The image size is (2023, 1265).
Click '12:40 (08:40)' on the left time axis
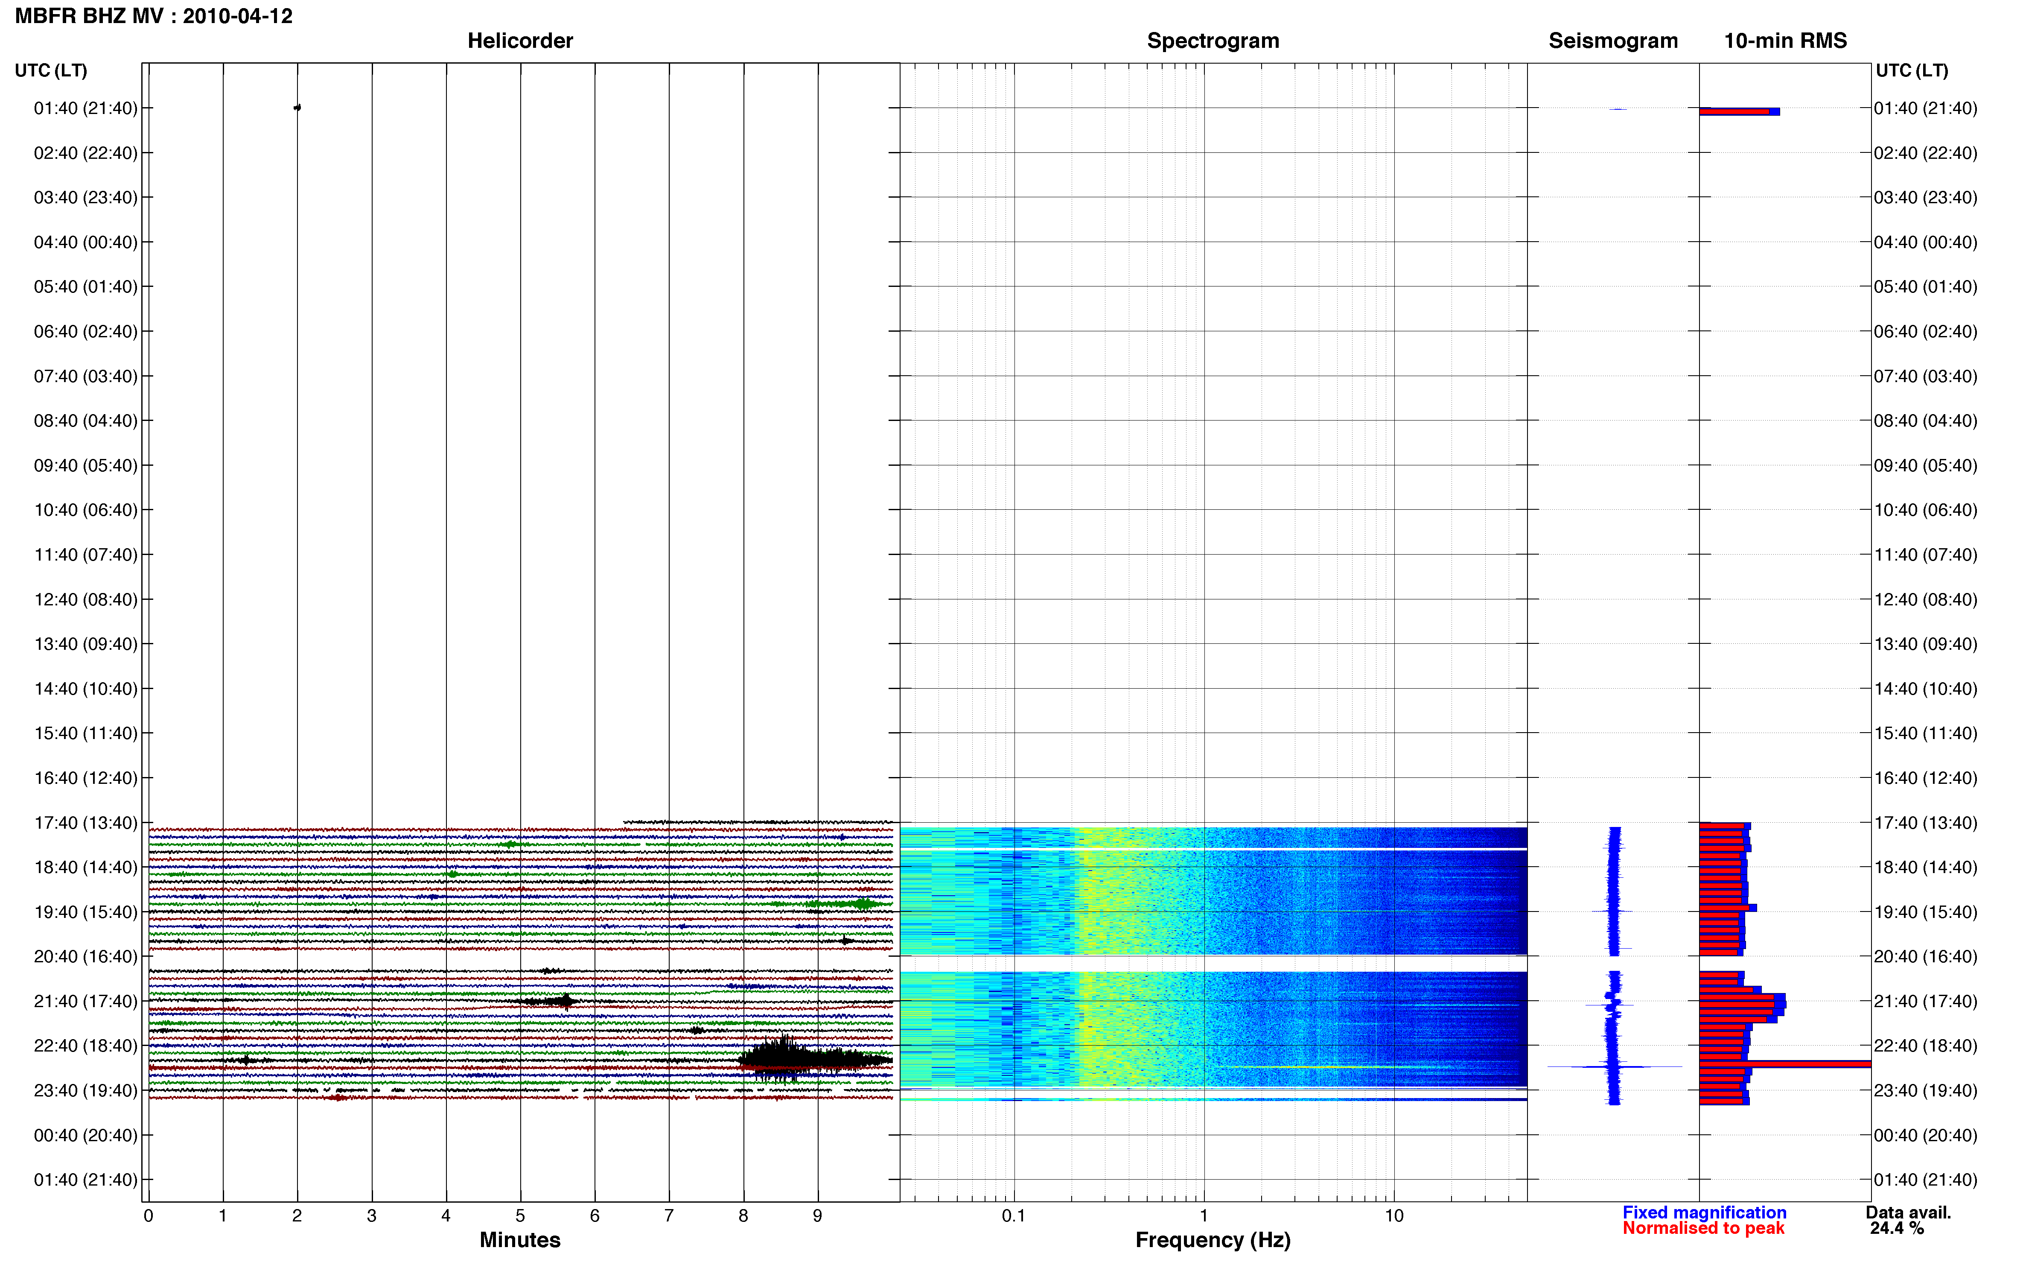tap(85, 599)
